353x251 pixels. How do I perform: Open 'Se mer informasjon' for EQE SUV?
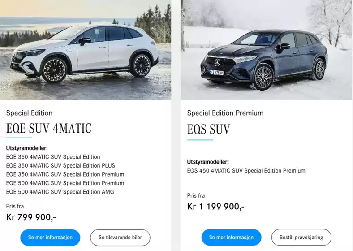(50, 238)
